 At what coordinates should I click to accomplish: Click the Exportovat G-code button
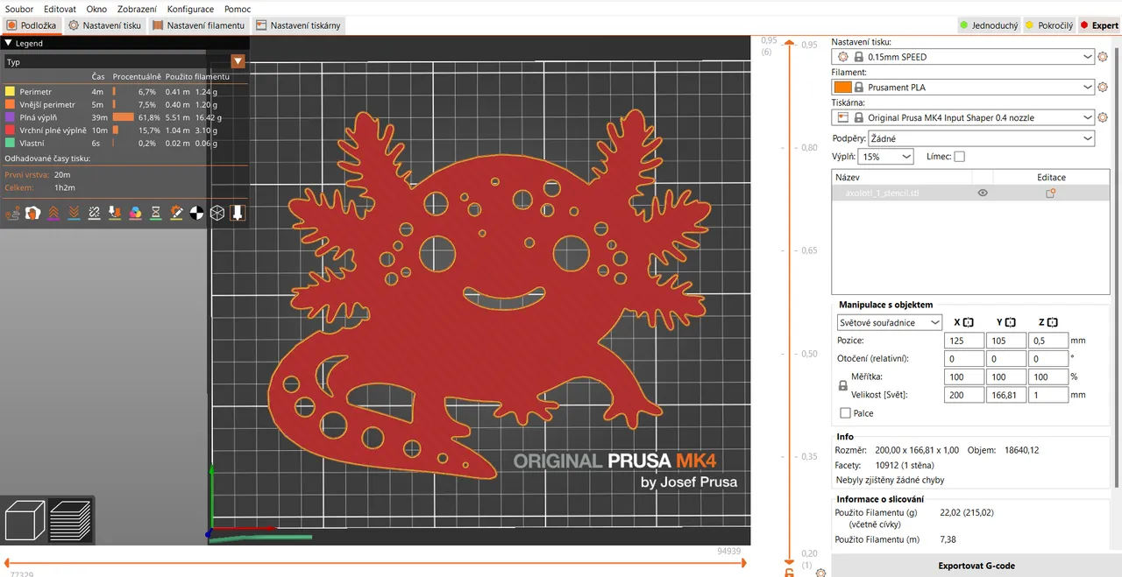pos(976,566)
